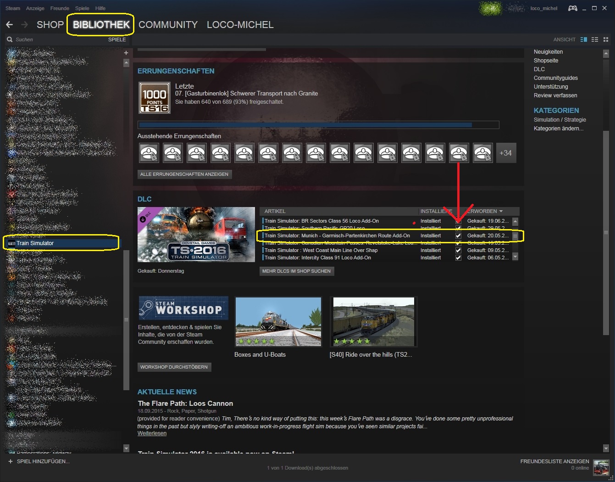Click the plus icon beside Spiel hinzufügen

(11, 461)
